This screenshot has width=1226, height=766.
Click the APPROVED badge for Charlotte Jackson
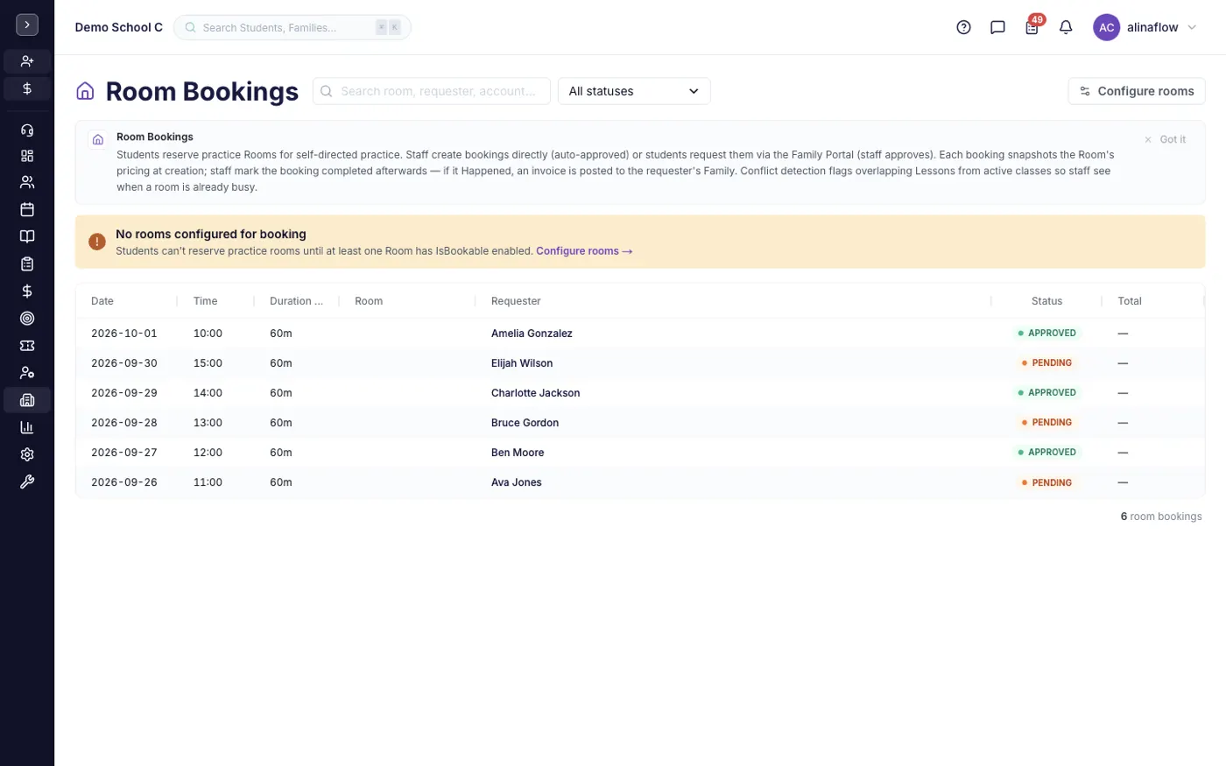coord(1046,392)
